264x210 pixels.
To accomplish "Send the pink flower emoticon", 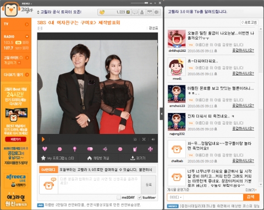I will (150, 149).
